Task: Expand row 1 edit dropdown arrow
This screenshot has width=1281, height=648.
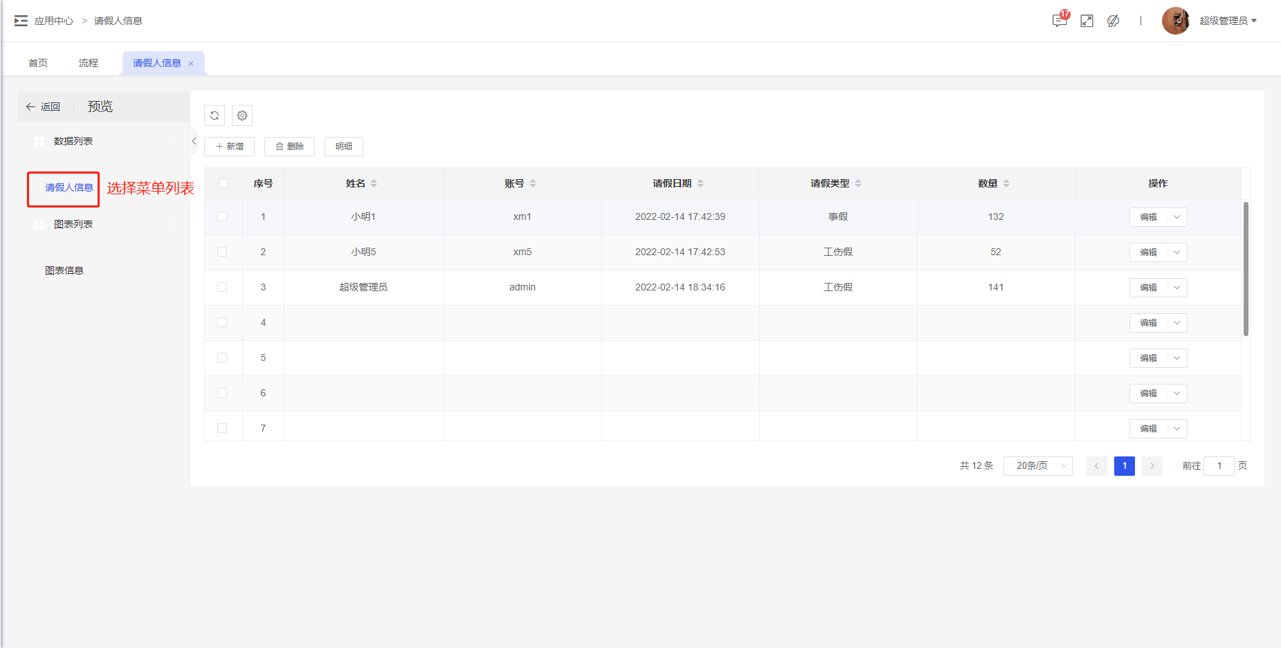Action: coord(1176,217)
